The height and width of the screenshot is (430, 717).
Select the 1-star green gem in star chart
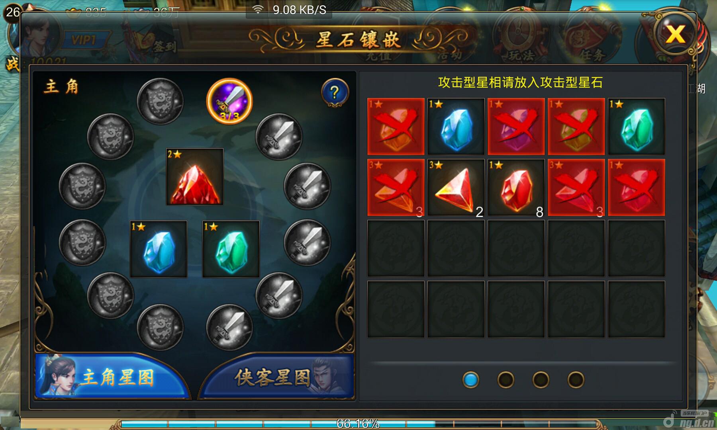pos(231,249)
